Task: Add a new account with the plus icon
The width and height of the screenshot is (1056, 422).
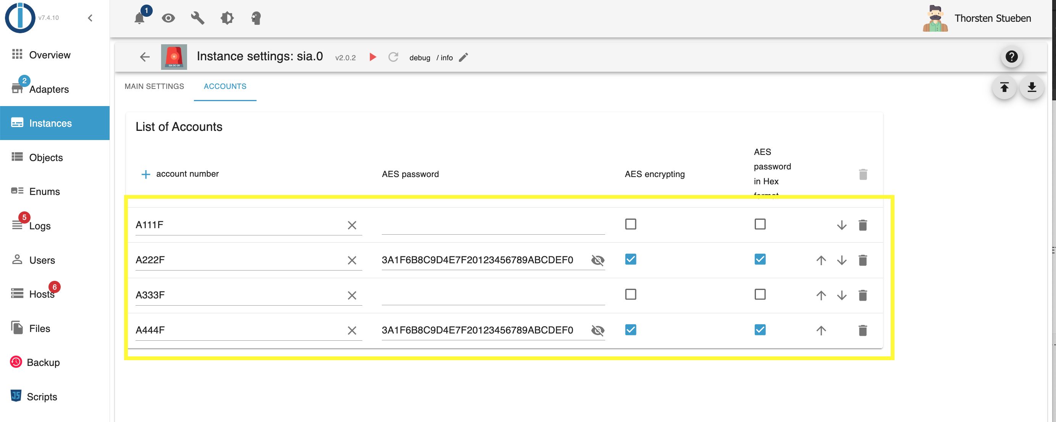Action: 145,174
